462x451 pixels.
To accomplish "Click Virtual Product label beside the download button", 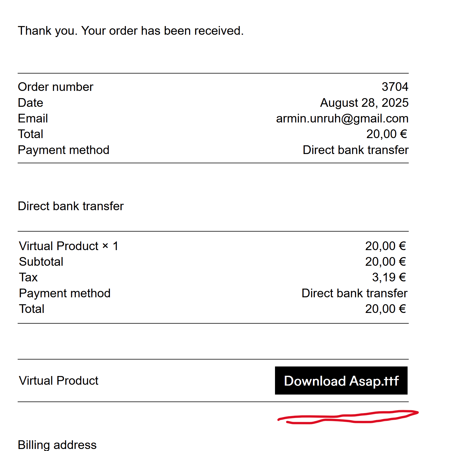I will (x=58, y=381).
